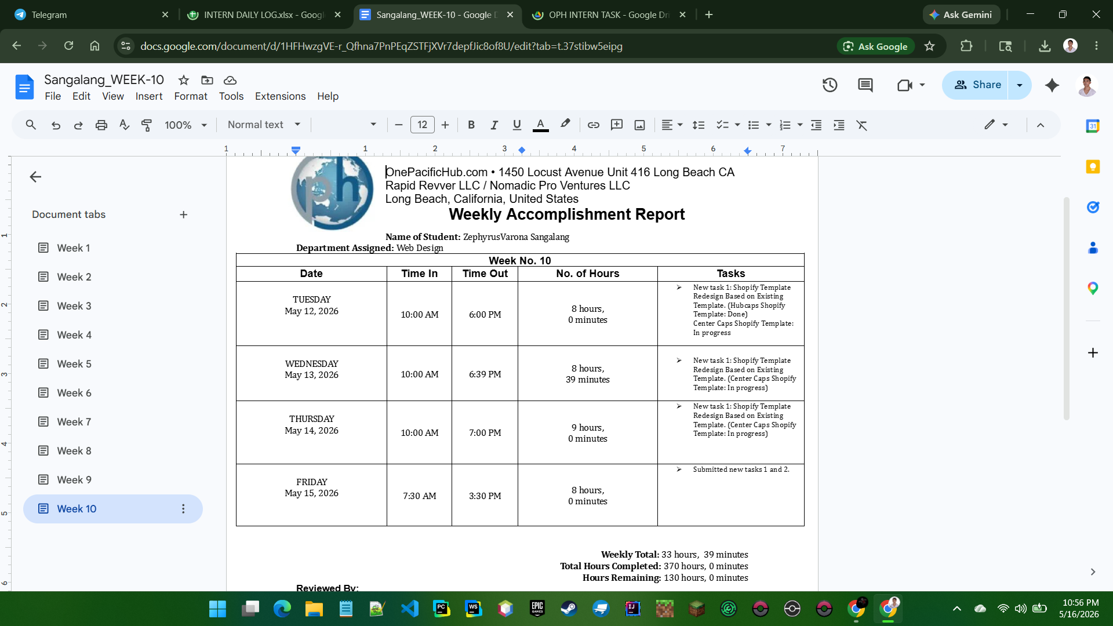This screenshot has width=1113, height=626.
Task: Activate the paint format tool
Action: [147, 125]
